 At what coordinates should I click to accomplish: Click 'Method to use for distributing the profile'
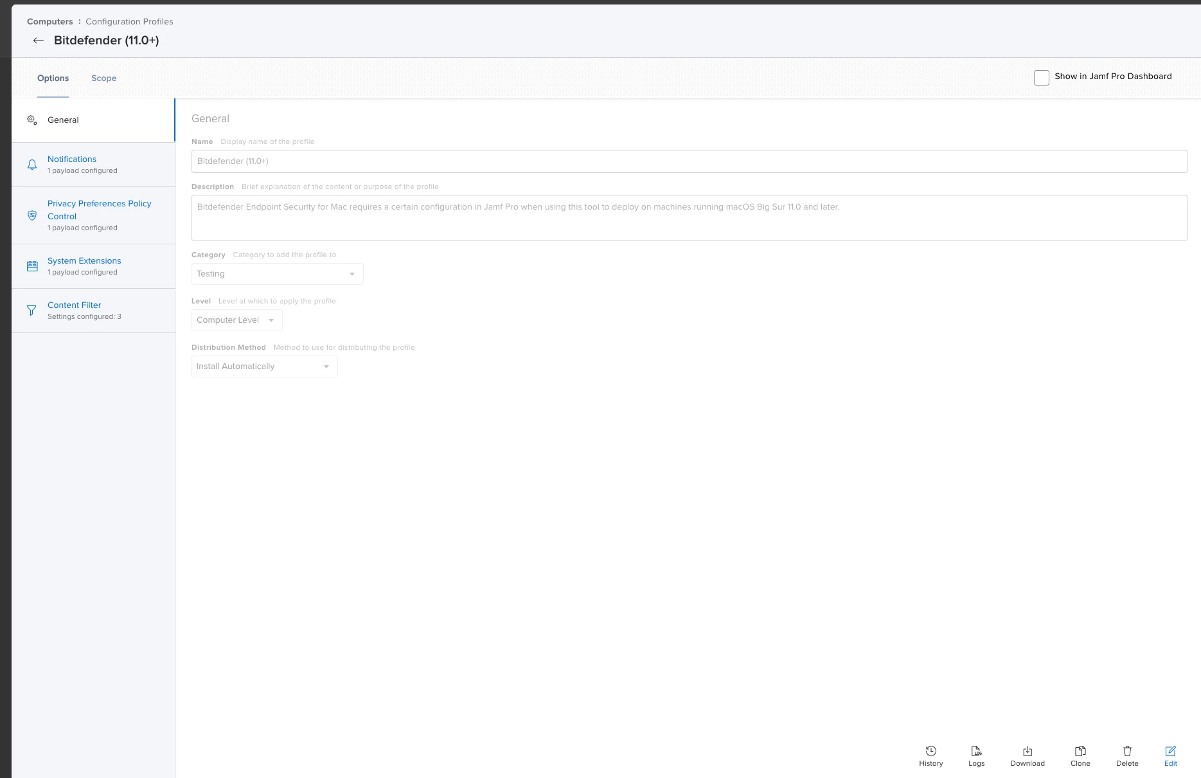(344, 348)
